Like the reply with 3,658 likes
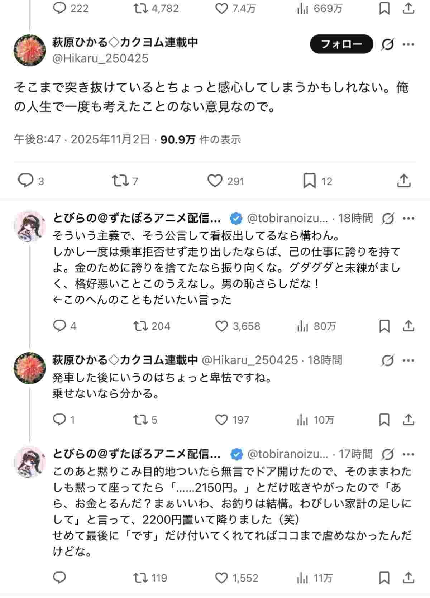 point(221,326)
